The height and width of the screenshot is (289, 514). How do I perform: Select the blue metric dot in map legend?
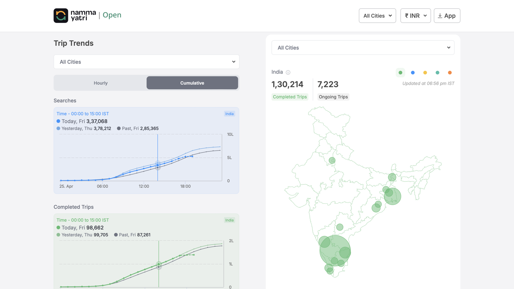click(x=412, y=73)
